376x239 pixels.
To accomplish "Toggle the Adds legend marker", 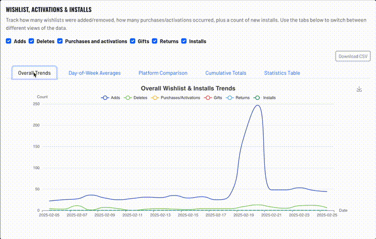I will [x=105, y=98].
